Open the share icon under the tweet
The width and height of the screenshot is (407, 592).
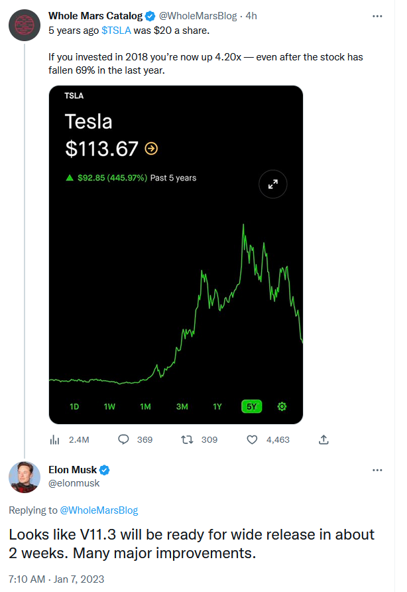point(323,439)
